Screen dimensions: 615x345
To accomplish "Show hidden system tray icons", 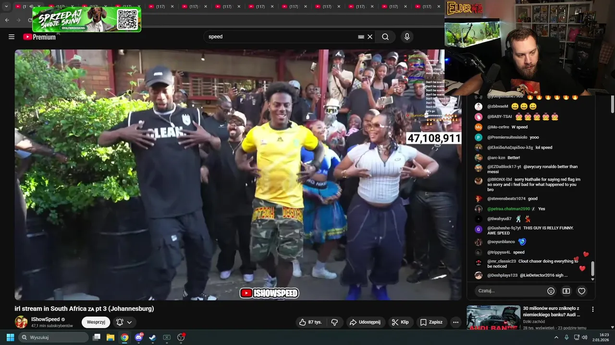I will [x=556, y=337].
